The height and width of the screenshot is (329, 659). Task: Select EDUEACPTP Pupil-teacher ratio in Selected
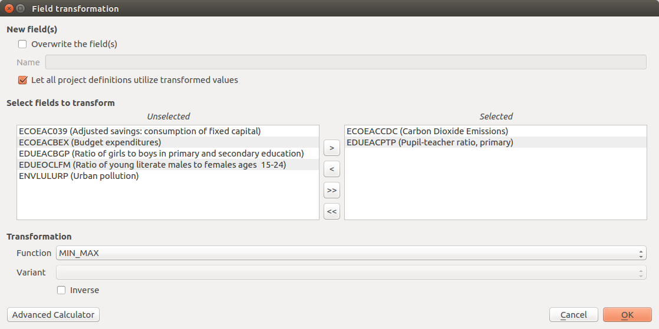point(430,142)
